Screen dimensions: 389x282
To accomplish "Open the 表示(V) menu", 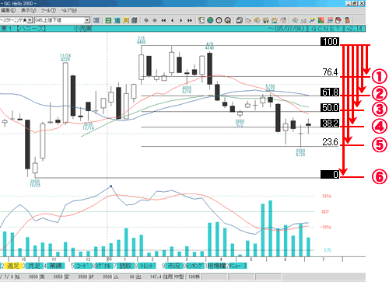I will tap(29, 11).
